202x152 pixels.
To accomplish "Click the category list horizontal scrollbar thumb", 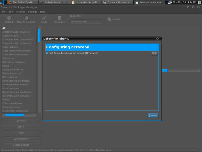I will pos(14,115).
